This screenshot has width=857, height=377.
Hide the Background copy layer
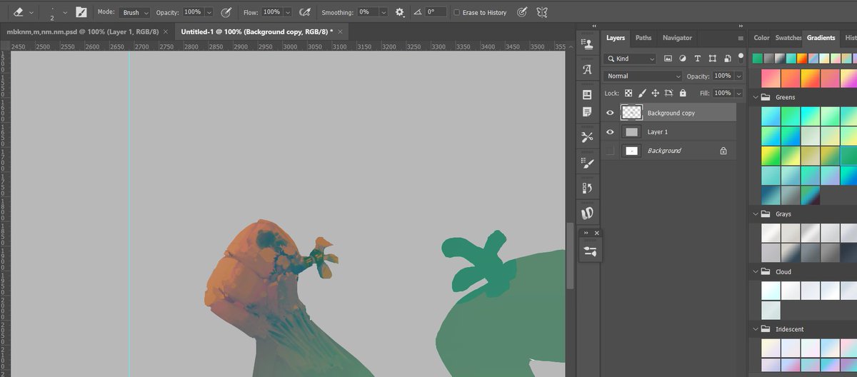pyautogui.click(x=610, y=113)
